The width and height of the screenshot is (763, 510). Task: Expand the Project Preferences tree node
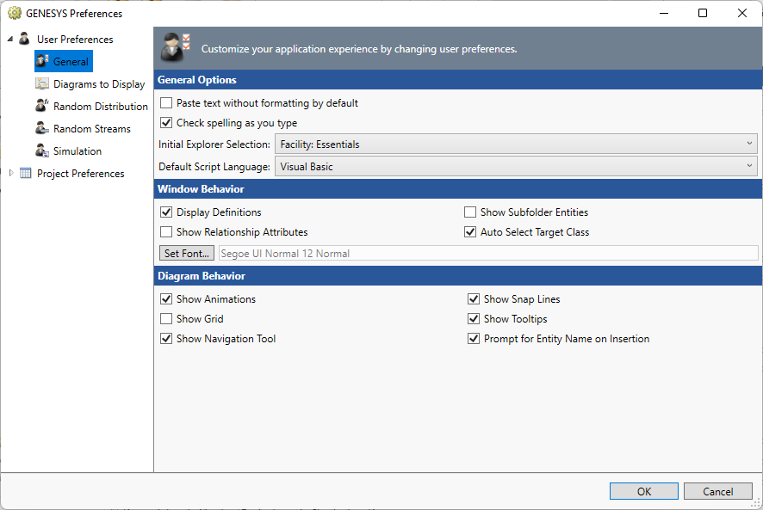(10, 173)
